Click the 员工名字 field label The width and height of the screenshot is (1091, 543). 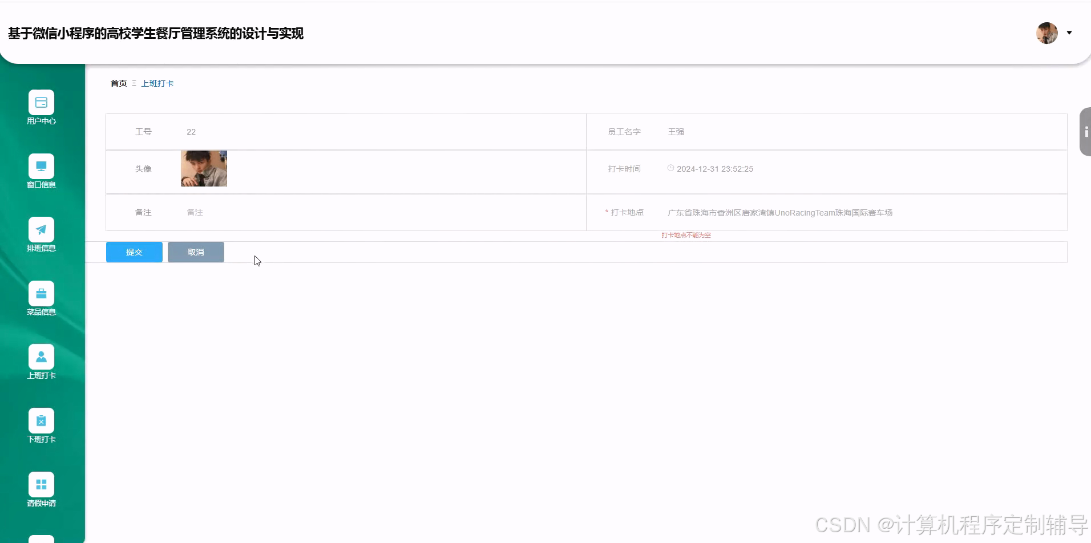tap(624, 132)
